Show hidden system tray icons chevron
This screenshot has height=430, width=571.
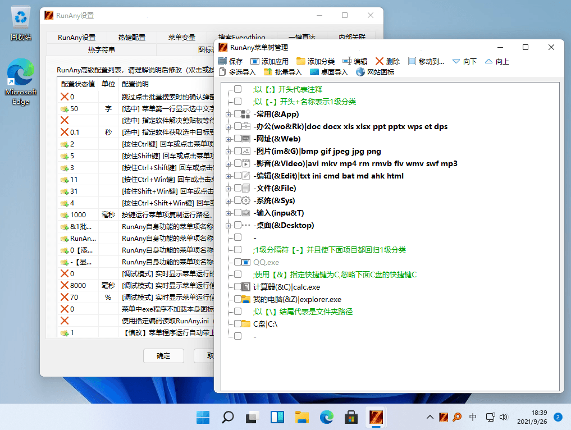(x=430, y=417)
